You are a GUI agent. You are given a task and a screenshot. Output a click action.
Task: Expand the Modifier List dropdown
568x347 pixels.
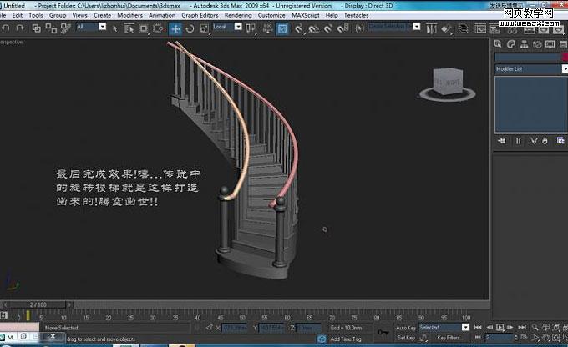pyautogui.click(x=565, y=68)
